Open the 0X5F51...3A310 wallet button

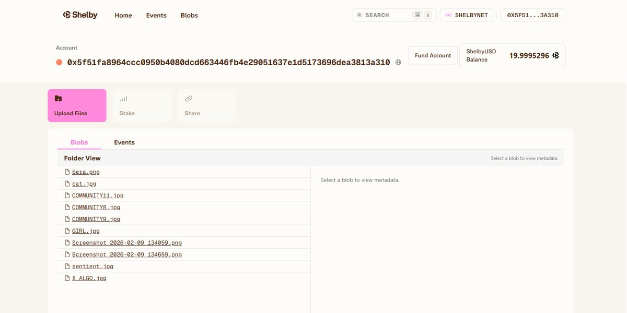click(532, 15)
